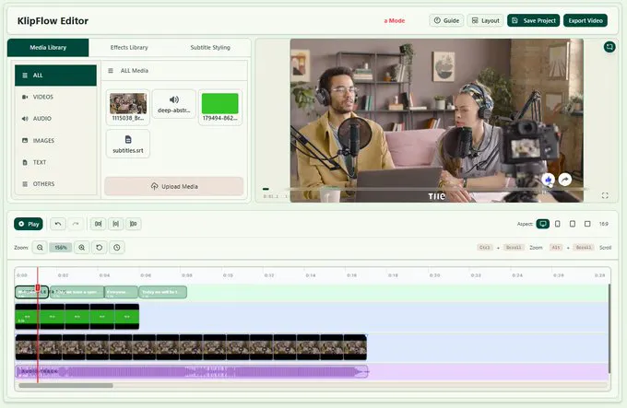
Task: Filter media by TEXT
Action: [x=55, y=162]
